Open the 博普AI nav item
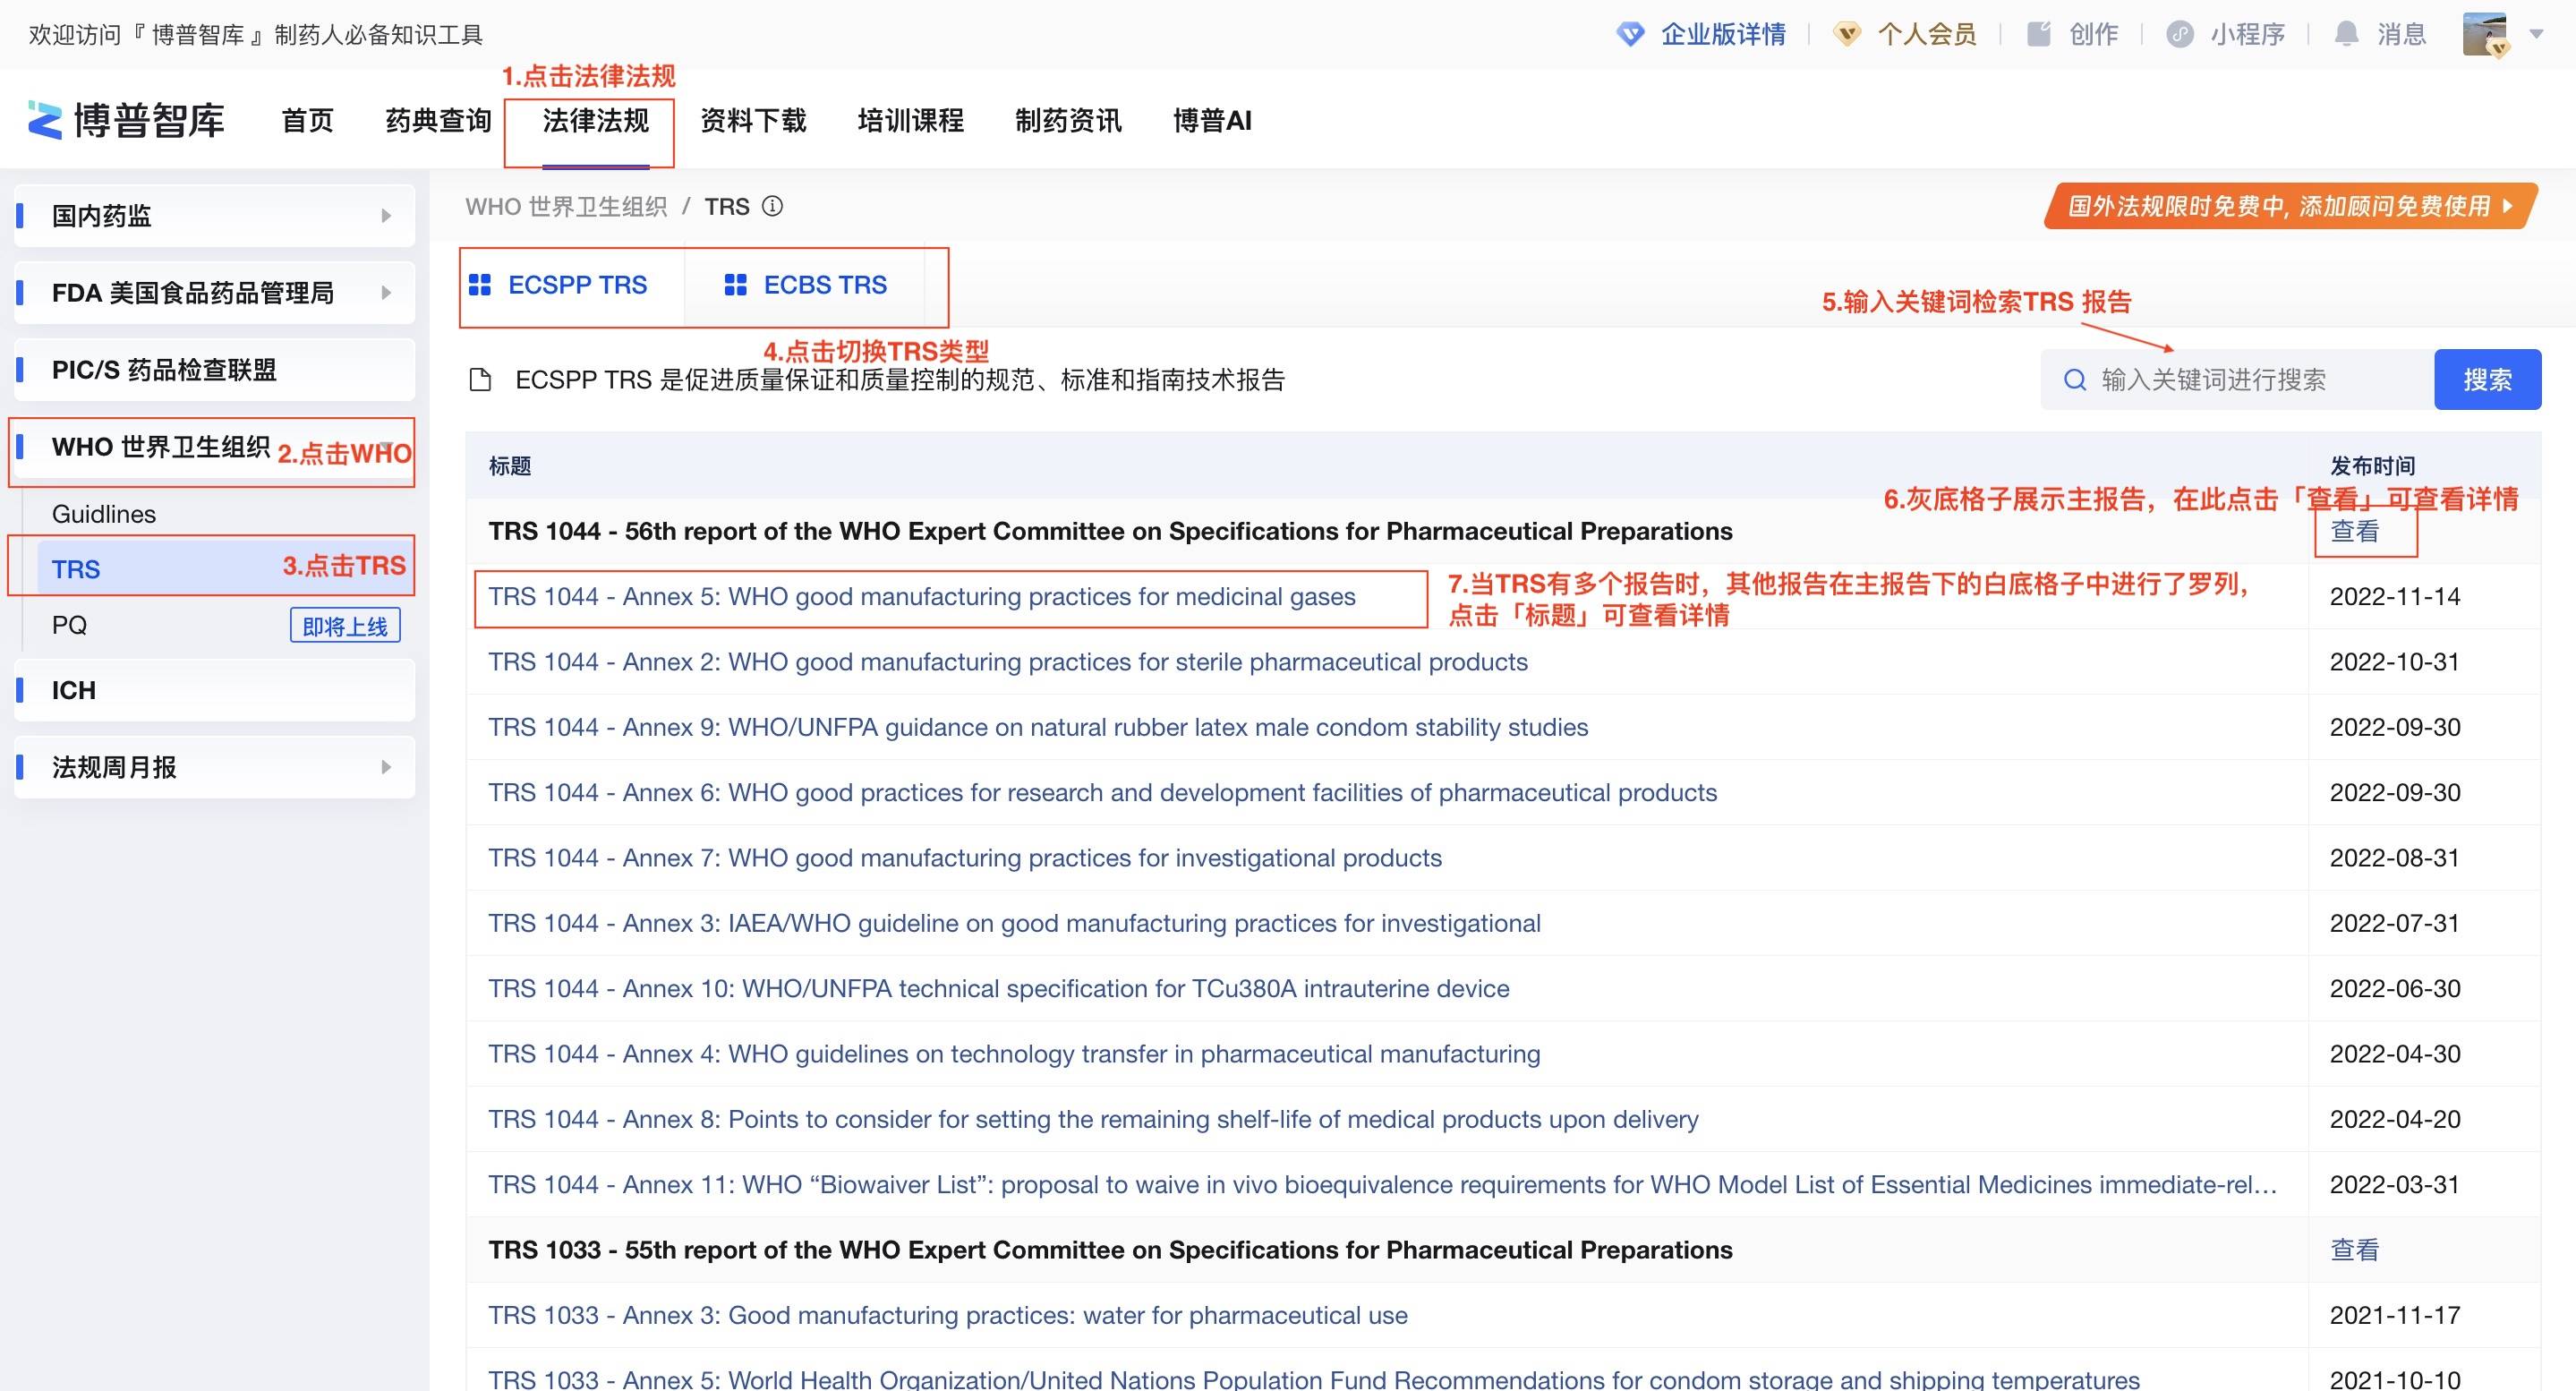This screenshot has height=1391, width=2576. click(1212, 121)
